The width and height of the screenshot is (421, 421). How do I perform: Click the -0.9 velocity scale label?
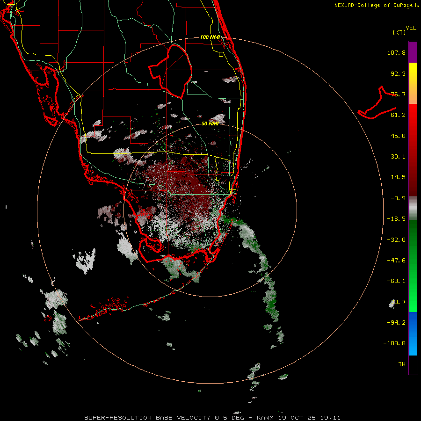[398, 198]
